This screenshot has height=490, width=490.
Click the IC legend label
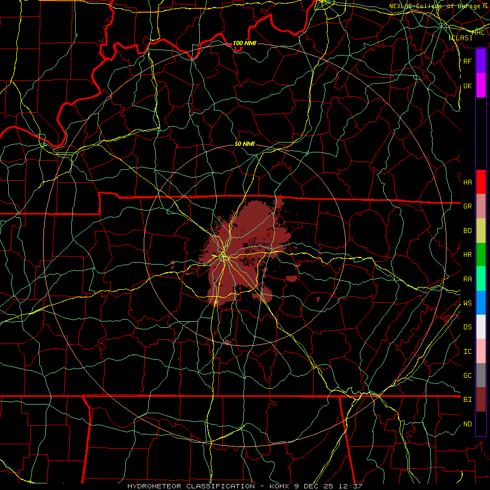(467, 351)
